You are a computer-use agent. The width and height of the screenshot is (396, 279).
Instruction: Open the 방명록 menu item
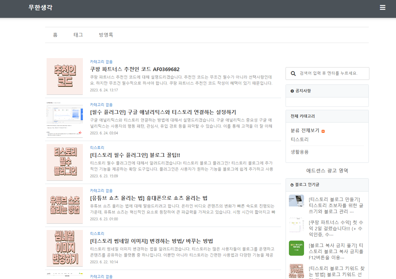pyautogui.click(x=106, y=35)
